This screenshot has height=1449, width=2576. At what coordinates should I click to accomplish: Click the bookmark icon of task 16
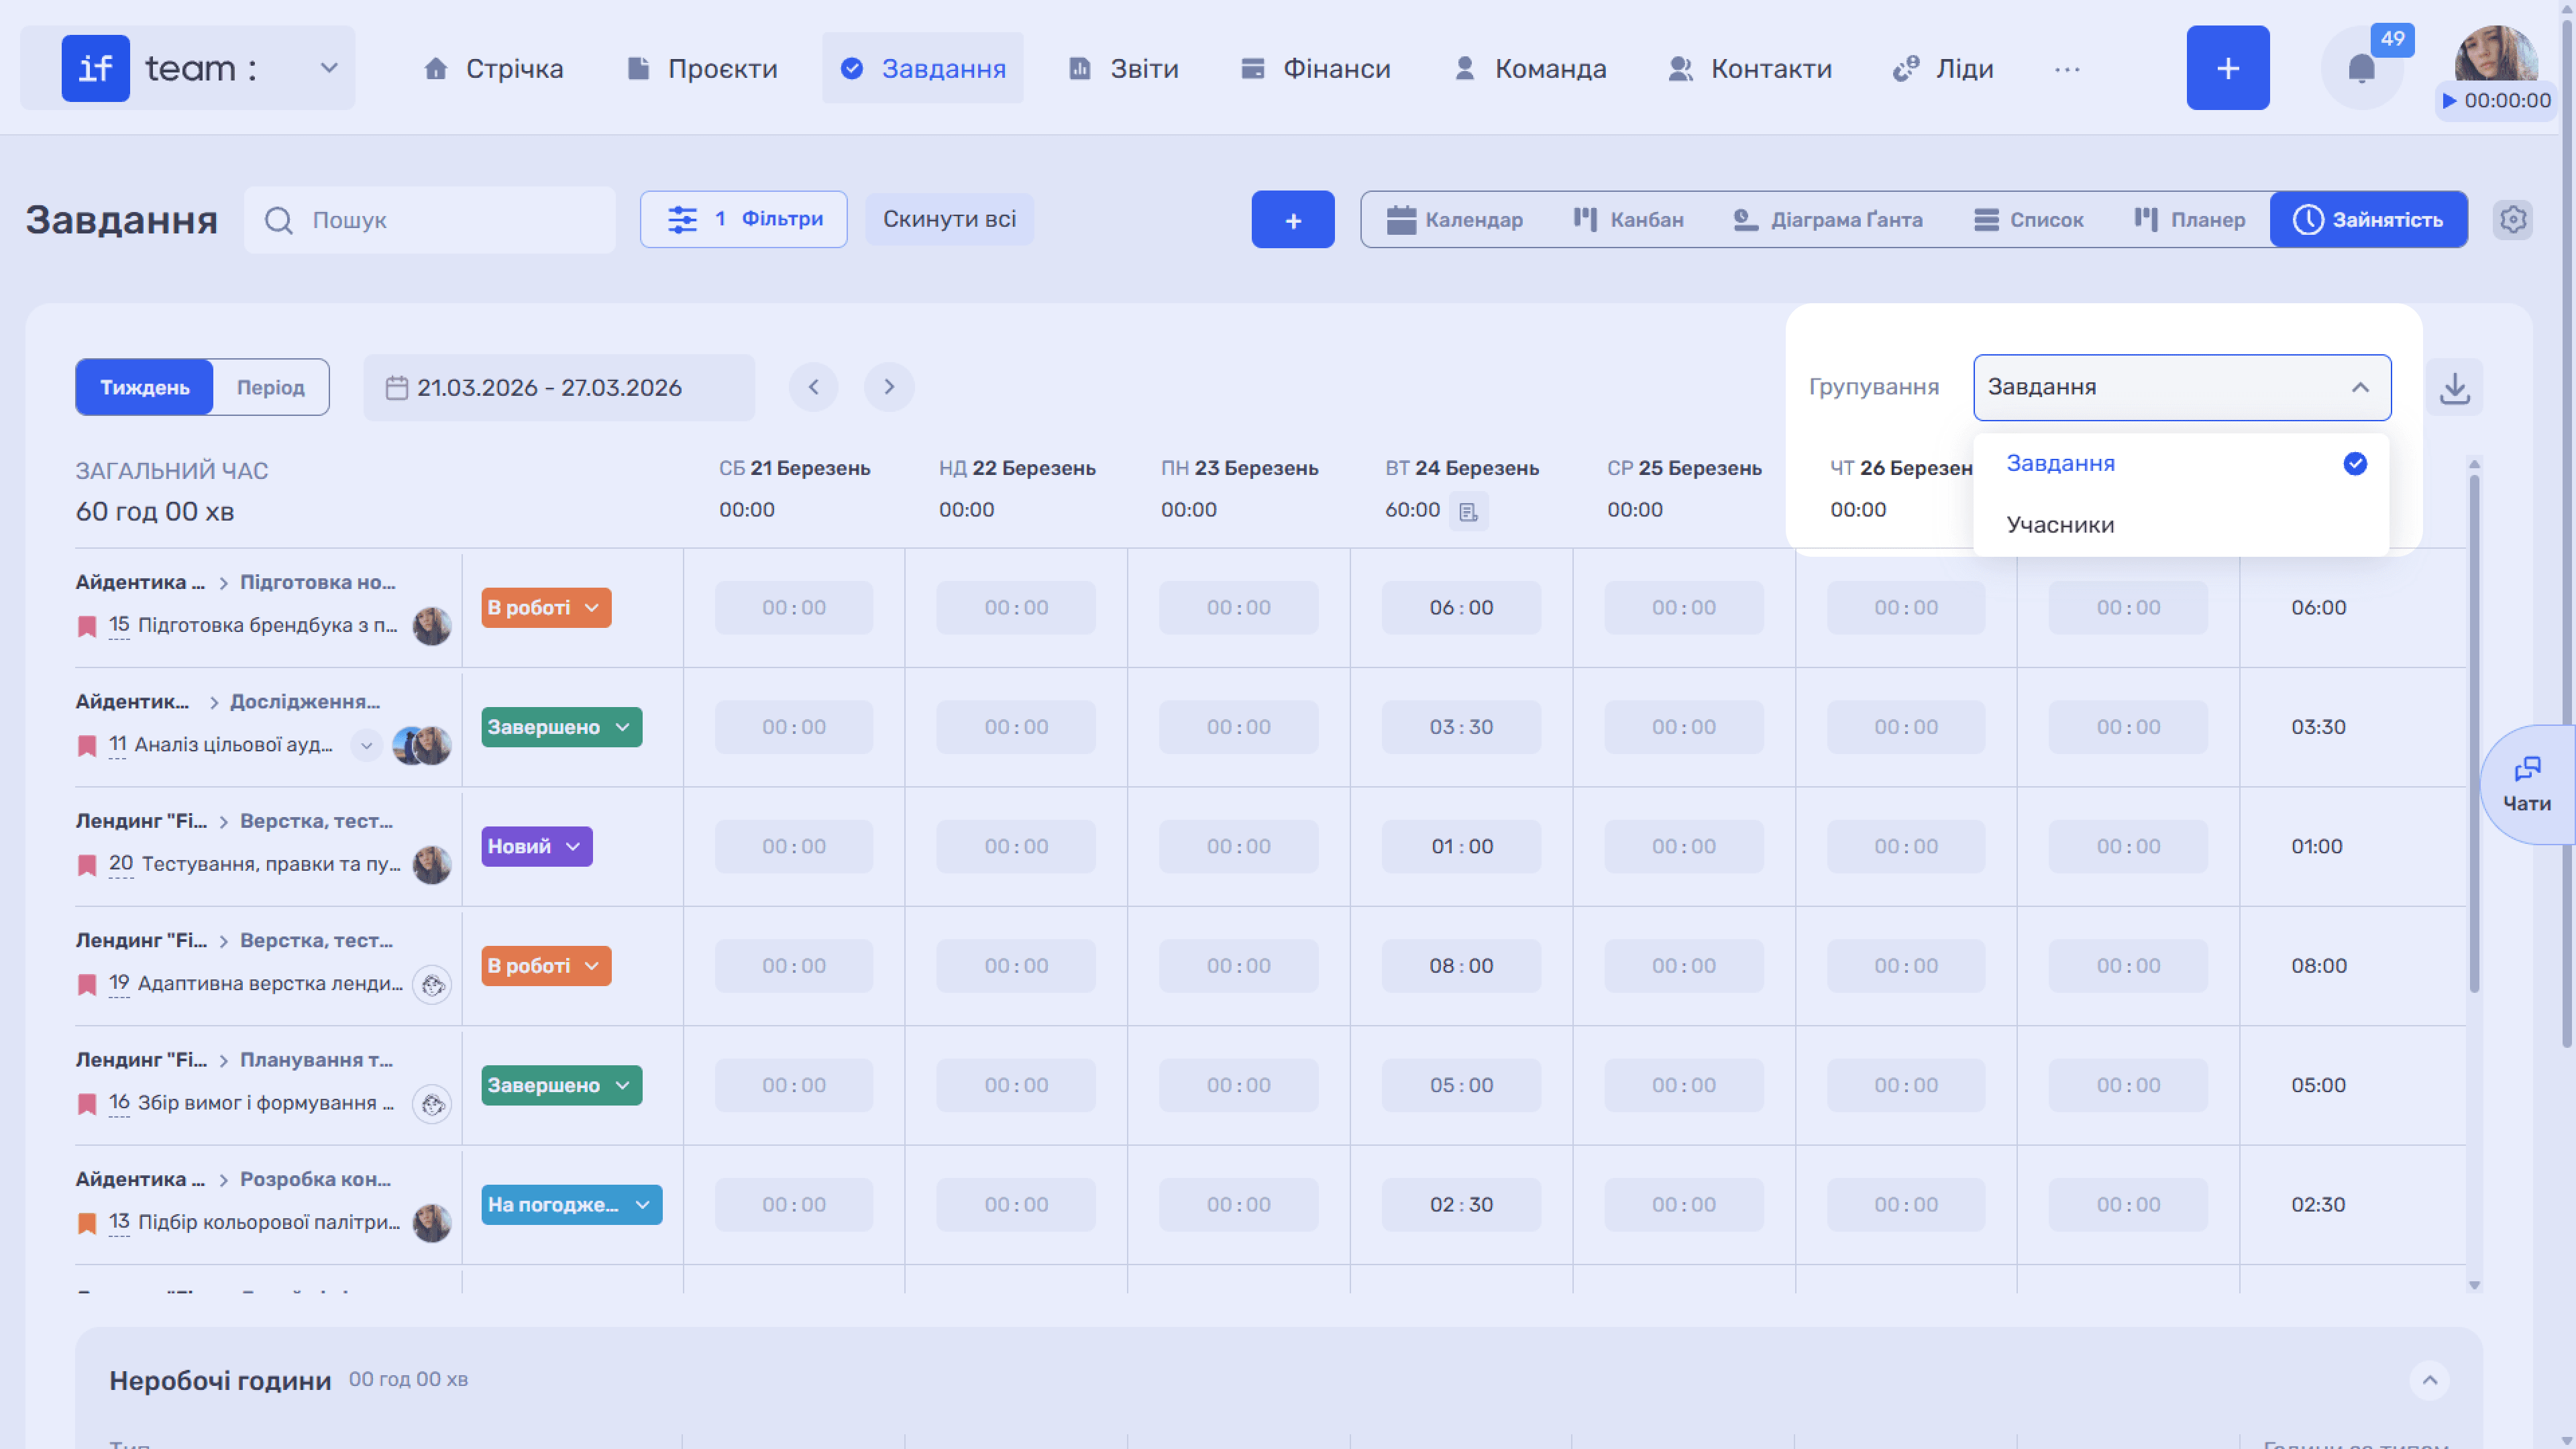point(87,1104)
